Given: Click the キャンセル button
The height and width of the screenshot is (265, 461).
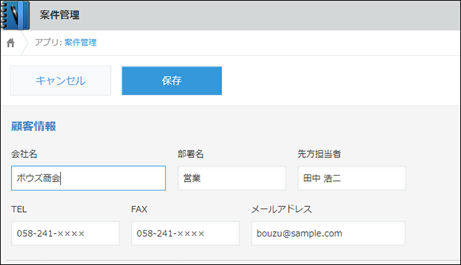Looking at the screenshot, I should [x=60, y=81].
